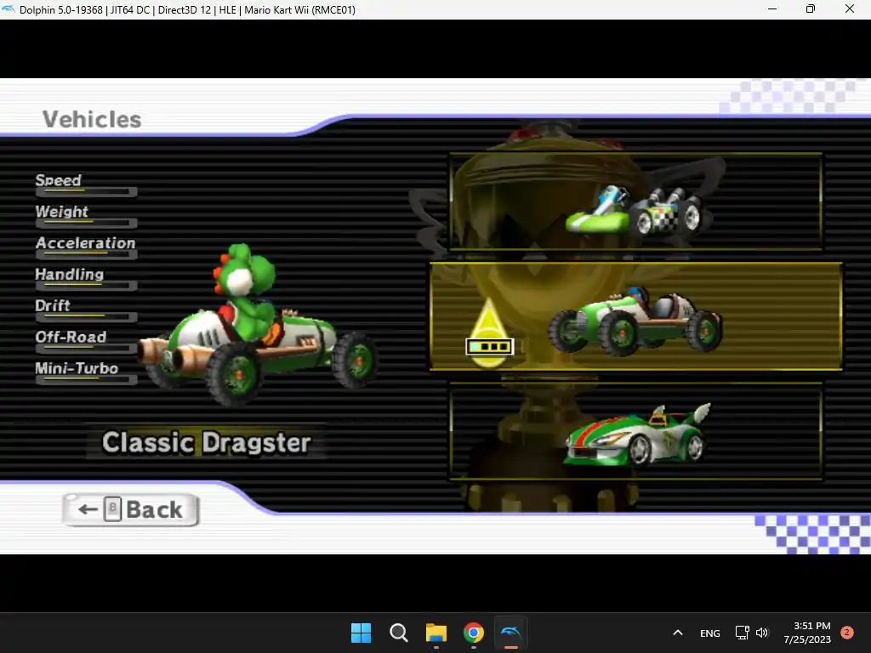Open the ENG language switcher
The width and height of the screenshot is (871, 653).
710,633
